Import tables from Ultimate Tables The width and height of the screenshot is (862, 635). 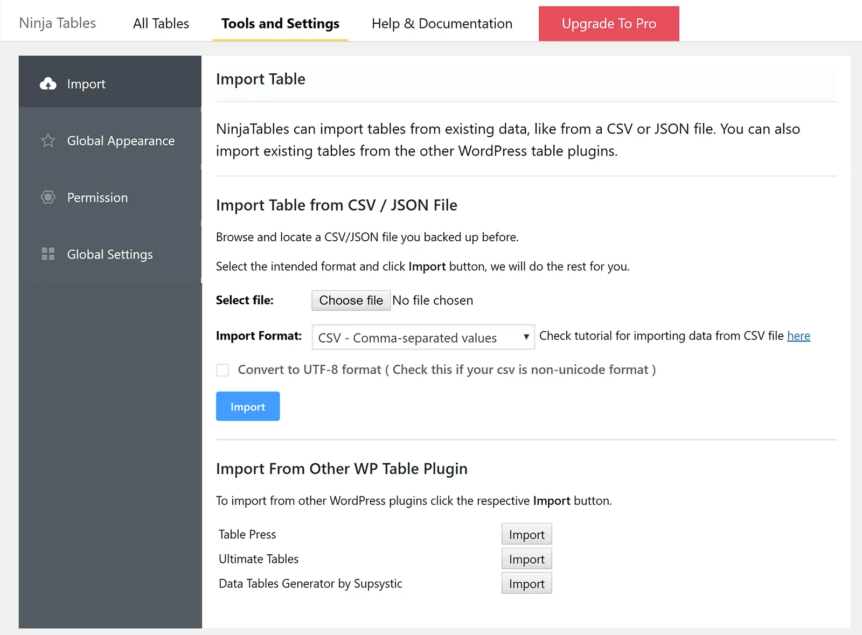click(526, 559)
